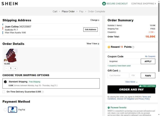This screenshot has height=116, width=160.
Task: Click the green secure checkout lock icon
Action: coord(104,4)
